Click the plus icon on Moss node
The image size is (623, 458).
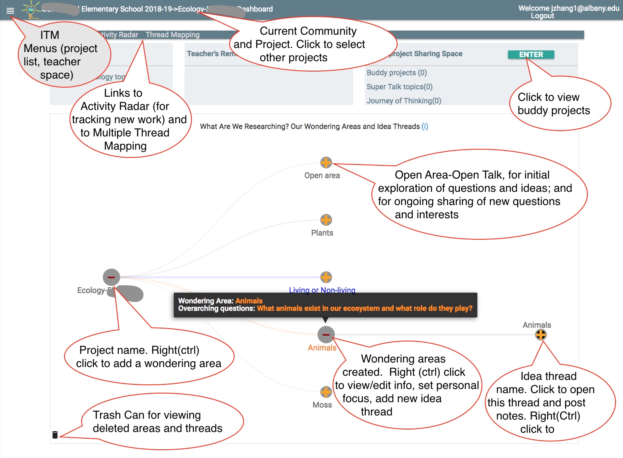(x=326, y=392)
